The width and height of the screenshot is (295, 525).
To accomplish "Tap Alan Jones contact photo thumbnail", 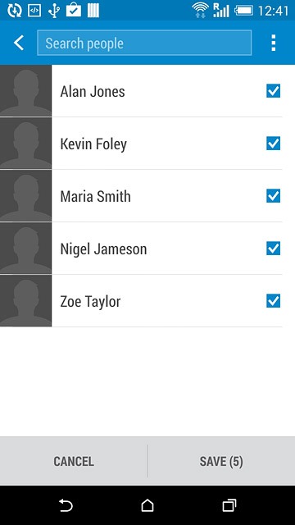I will pos(25,91).
